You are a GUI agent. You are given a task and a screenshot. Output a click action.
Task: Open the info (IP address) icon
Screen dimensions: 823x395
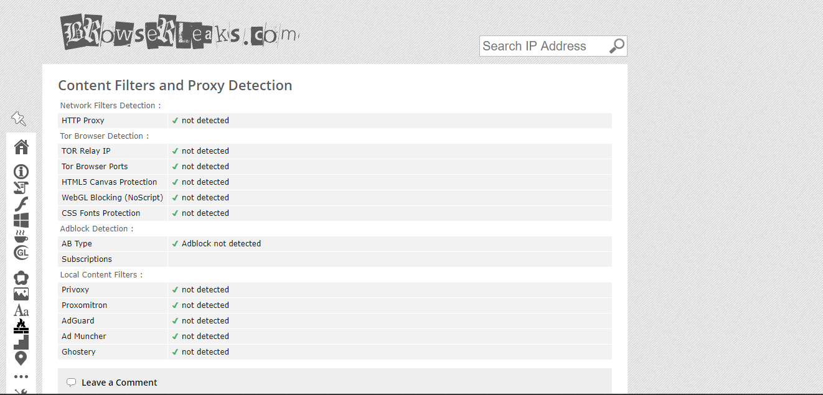click(21, 172)
